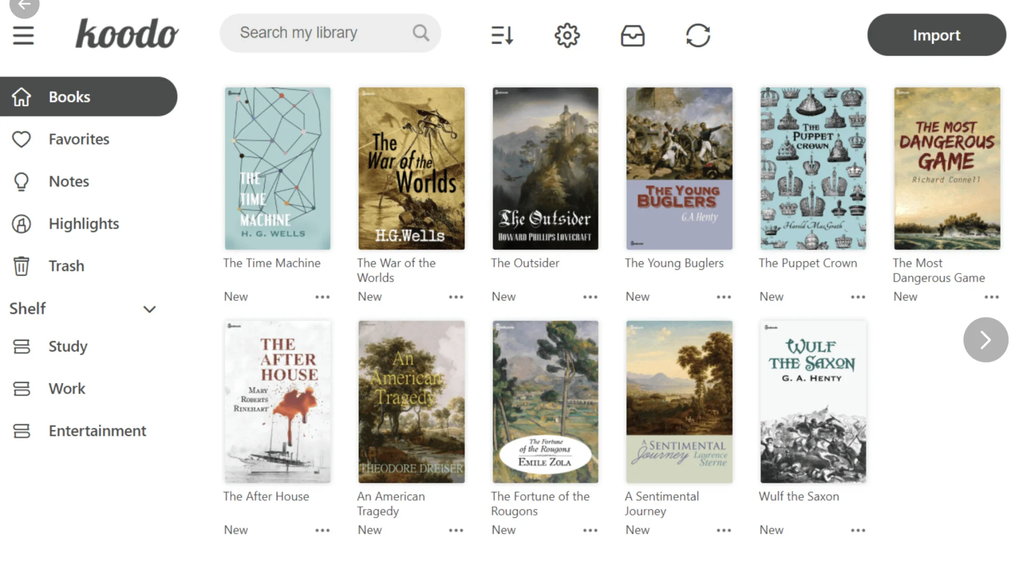The height and width of the screenshot is (577, 1019).
Task: Open the Entertainment shelf
Action: [x=97, y=431]
